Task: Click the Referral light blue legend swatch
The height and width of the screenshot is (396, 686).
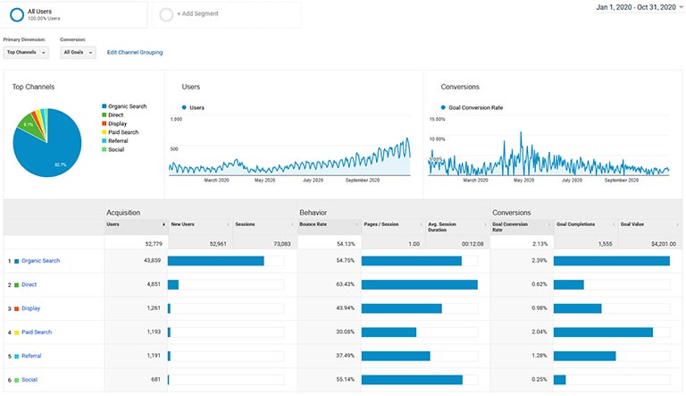Action: [x=105, y=140]
